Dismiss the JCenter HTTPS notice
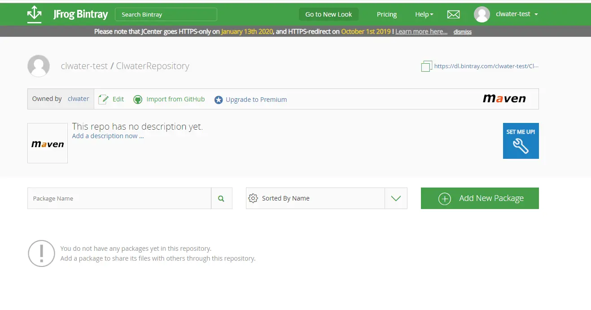 463,32
